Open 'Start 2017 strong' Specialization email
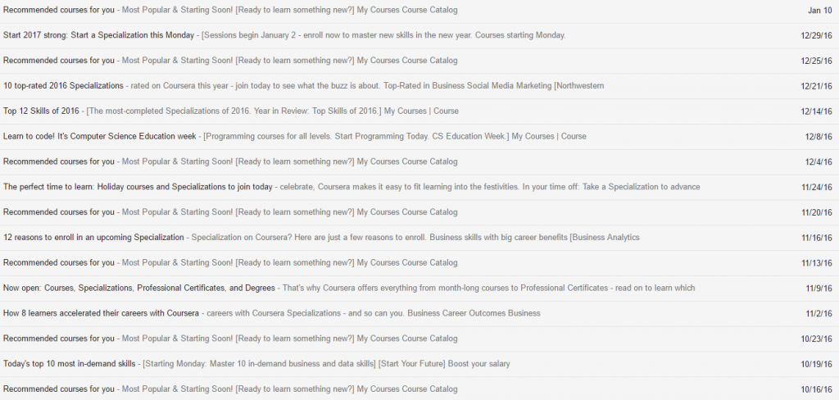 [419, 35]
